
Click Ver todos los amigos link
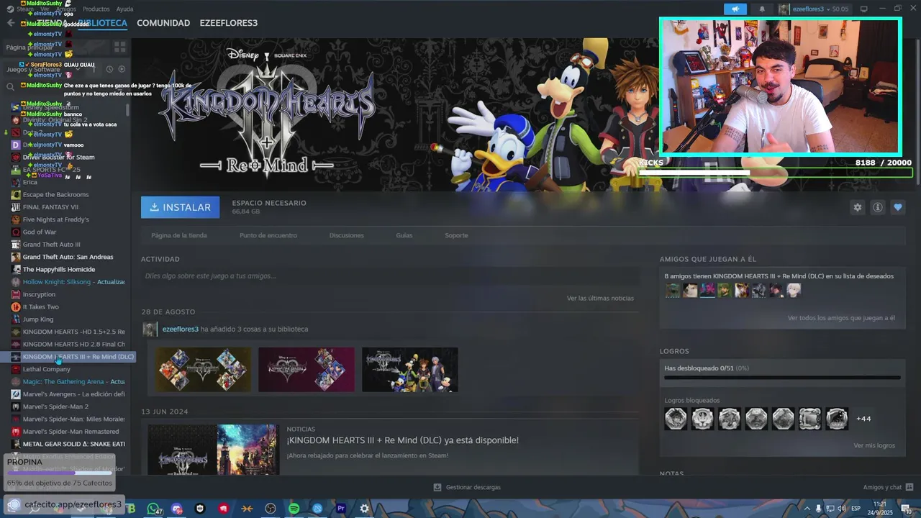pos(841,318)
